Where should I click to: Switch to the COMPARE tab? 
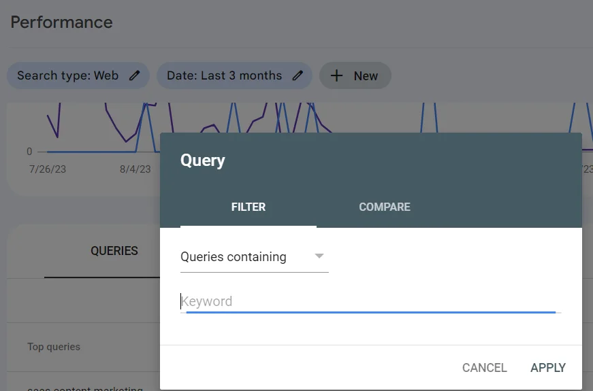point(385,207)
